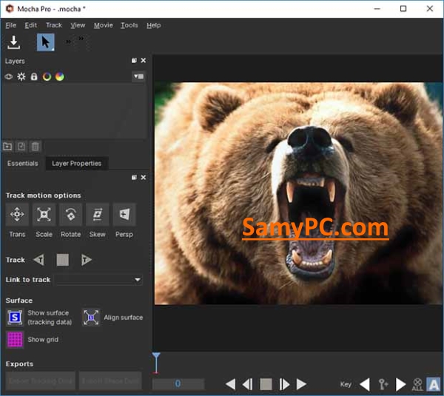This screenshot has width=444, height=396.
Task: Open the Tools menu
Action: point(129,25)
